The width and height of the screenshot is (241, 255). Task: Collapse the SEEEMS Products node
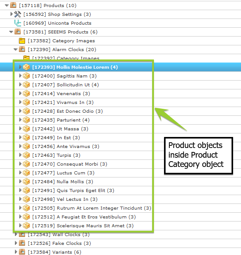11,32
